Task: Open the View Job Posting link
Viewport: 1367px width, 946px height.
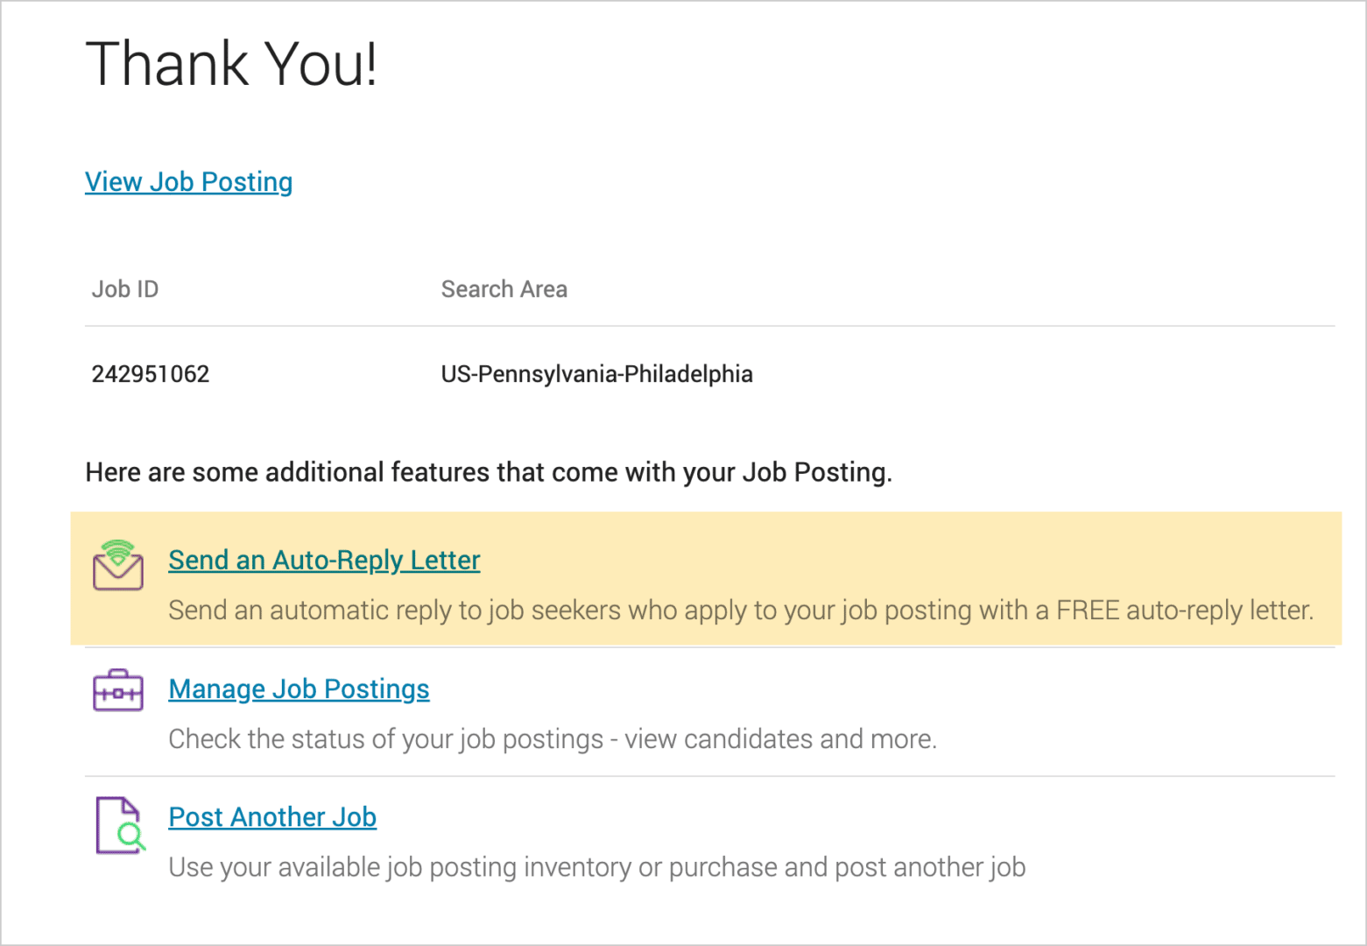Action: [188, 181]
